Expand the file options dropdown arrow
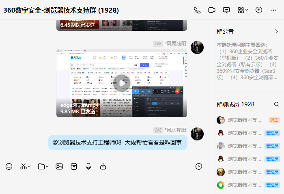Screen dimensions: 284x194 pyautogui.click(x=47, y=166)
